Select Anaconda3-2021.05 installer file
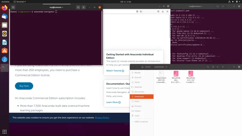The image size is (242, 136). tap(161, 77)
